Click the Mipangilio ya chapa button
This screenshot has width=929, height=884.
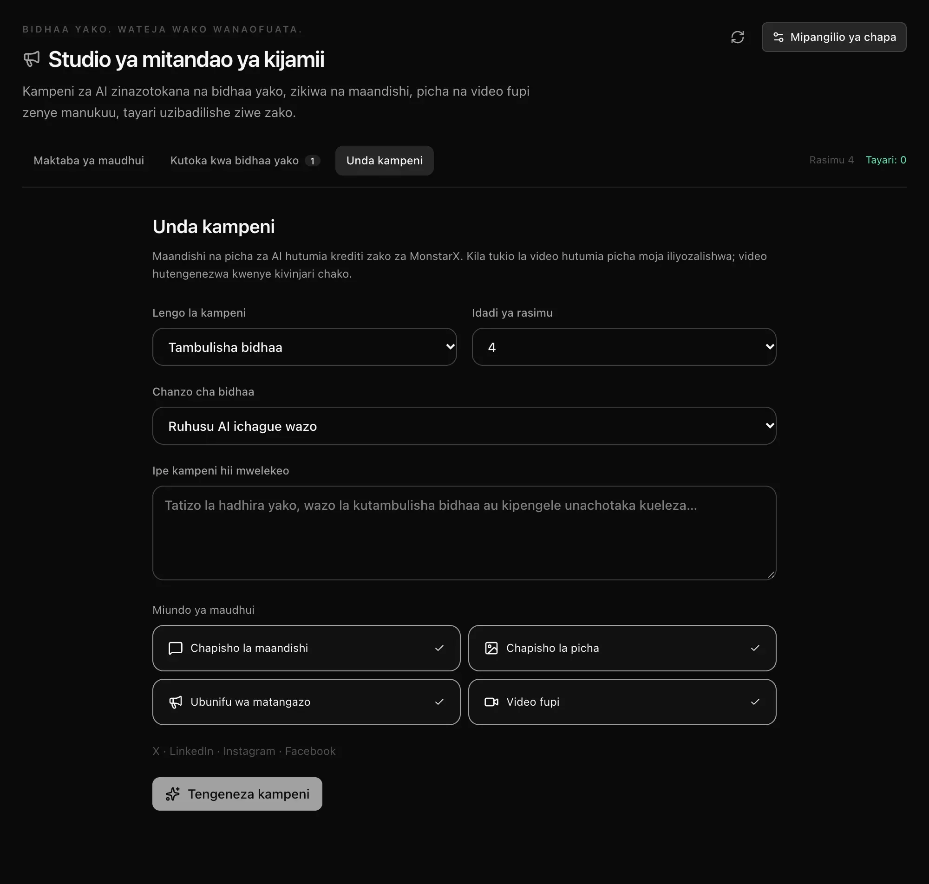834,37
